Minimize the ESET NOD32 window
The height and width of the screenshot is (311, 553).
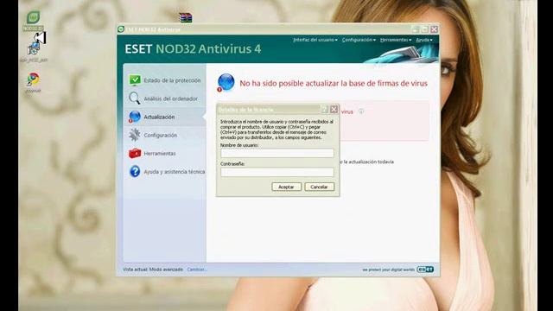pos(416,29)
